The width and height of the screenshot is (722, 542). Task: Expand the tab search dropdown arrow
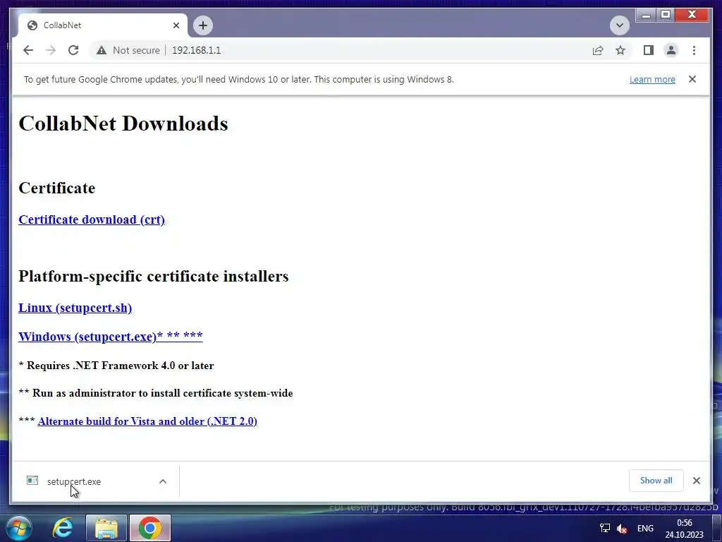point(619,25)
